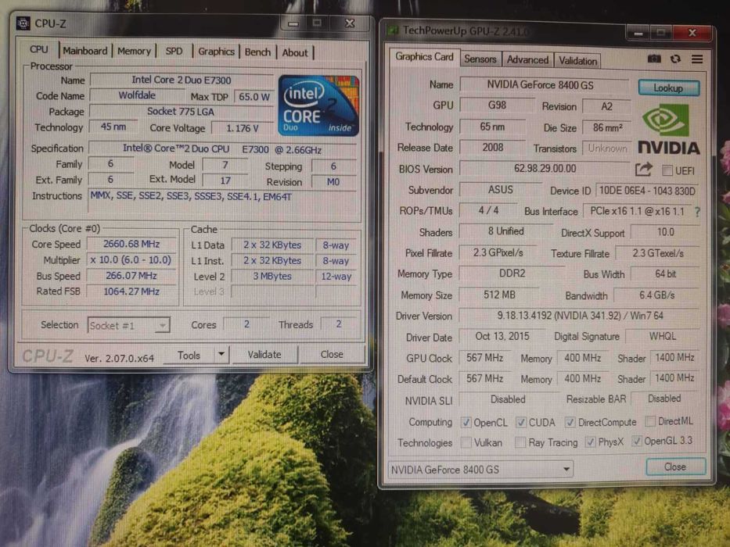Select the CPU tab
Image resolution: width=730 pixels, height=547 pixels.
coord(39,49)
